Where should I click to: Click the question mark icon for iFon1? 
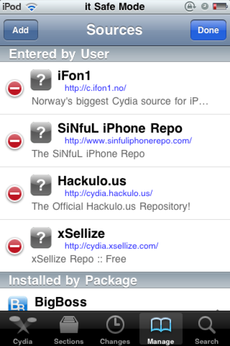click(41, 80)
